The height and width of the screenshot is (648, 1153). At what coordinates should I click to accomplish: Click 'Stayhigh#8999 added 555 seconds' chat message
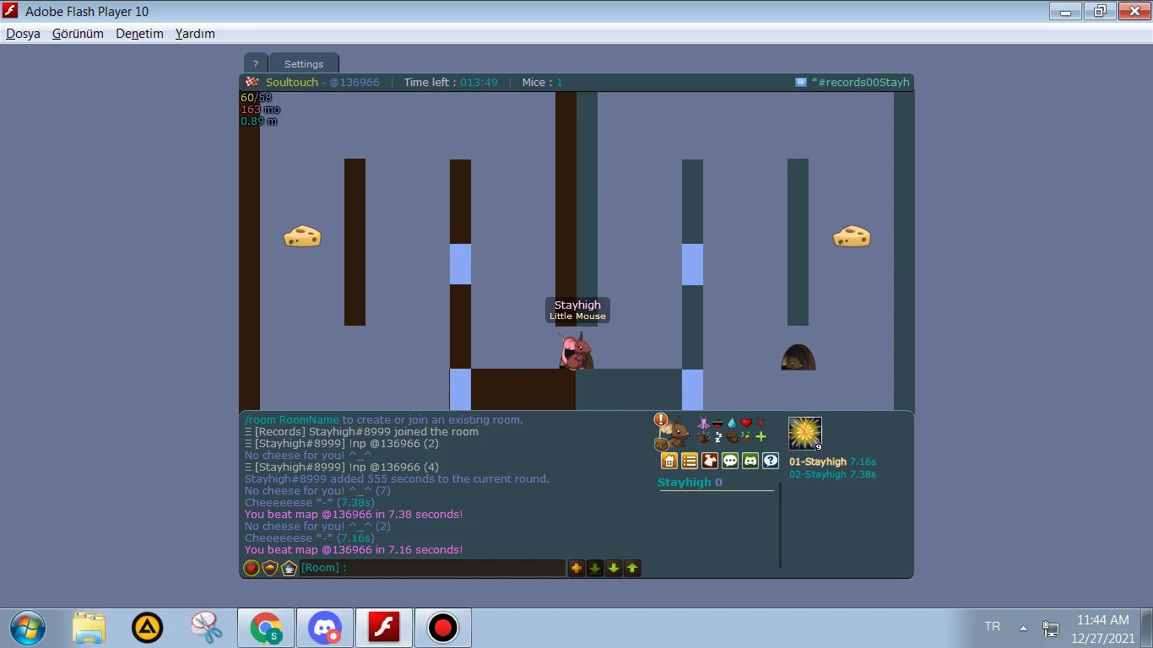click(397, 479)
